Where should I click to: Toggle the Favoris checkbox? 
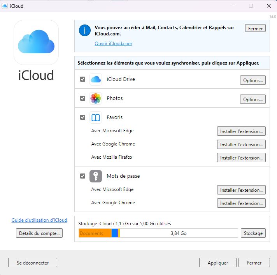tap(83, 117)
